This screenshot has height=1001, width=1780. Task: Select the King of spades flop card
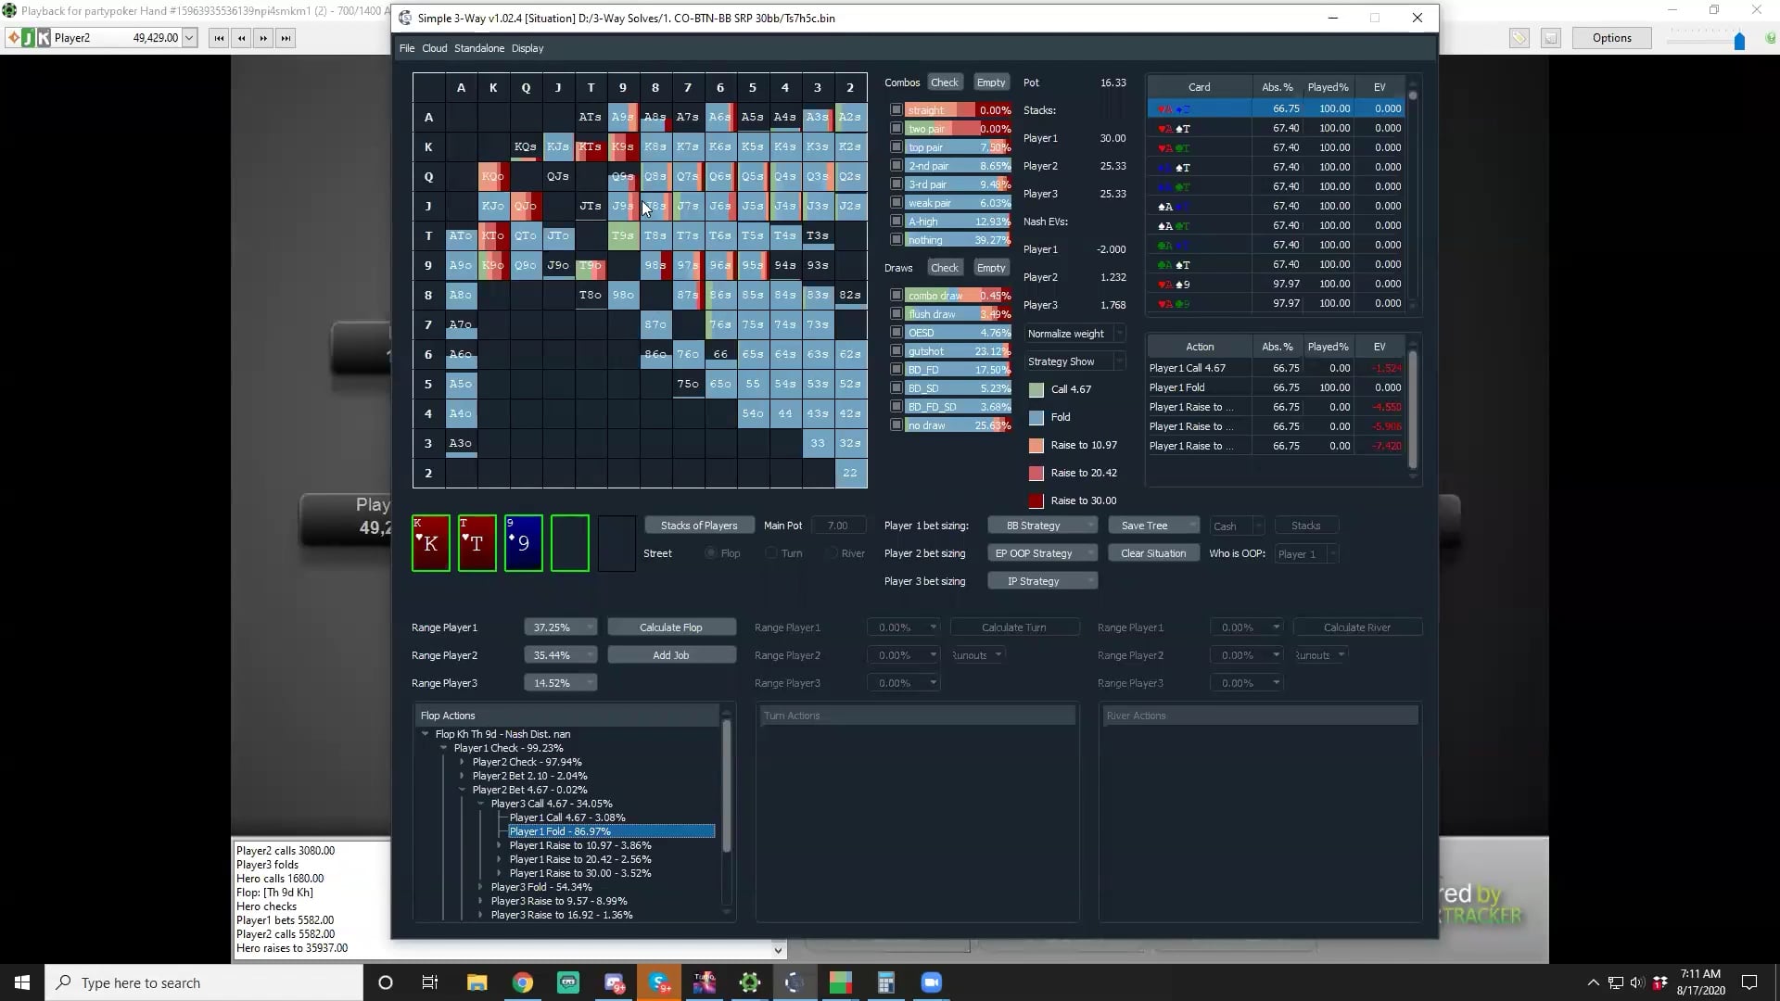pyautogui.click(x=429, y=543)
